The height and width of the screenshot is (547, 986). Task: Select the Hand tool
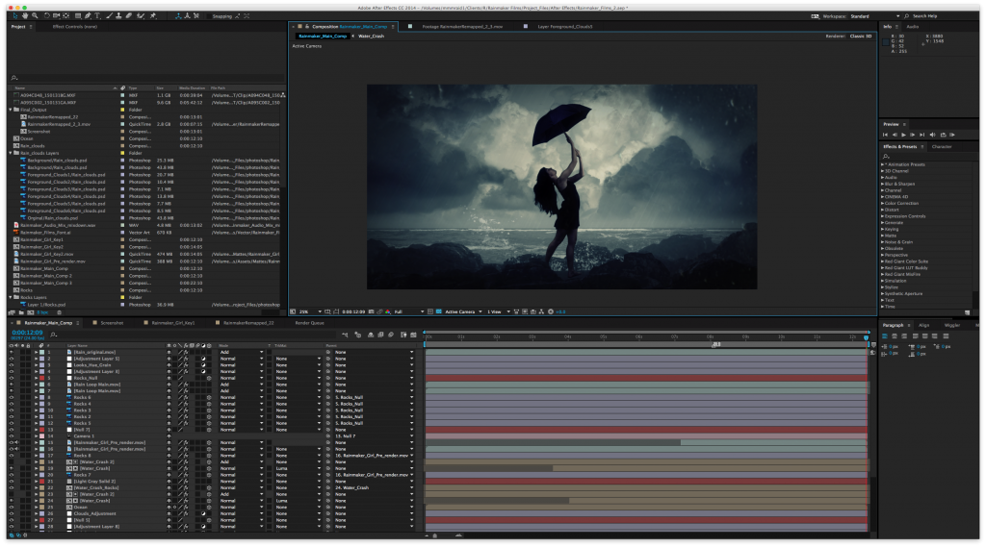coord(25,15)
